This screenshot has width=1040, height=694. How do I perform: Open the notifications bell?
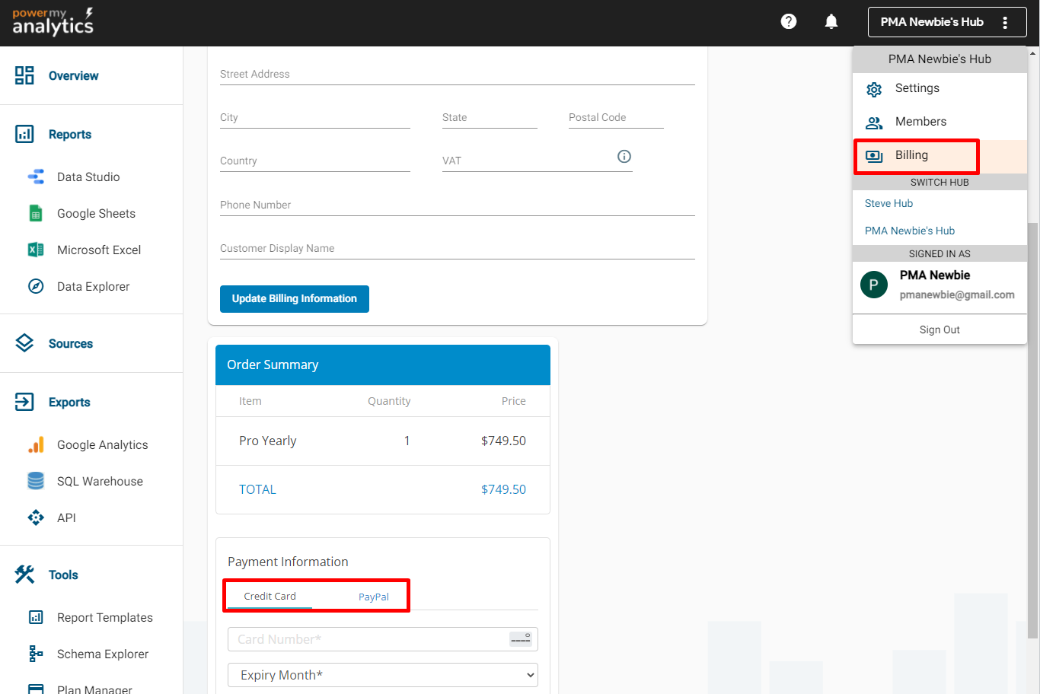click(x=831, y=21)
